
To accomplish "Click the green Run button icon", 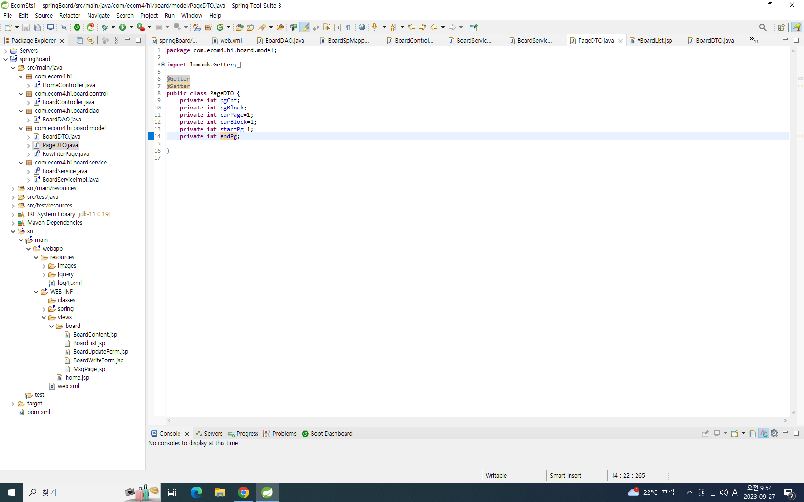I will [x=123, y=27].
